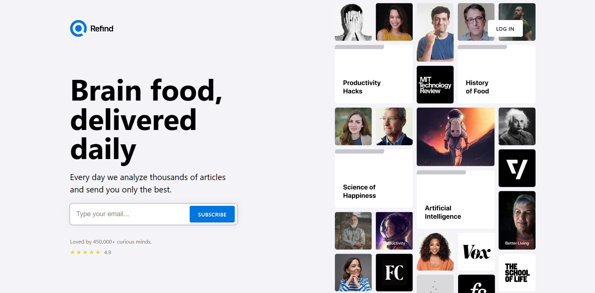Open the Science of Happiness card
The image size is (595, 293).
click(374, 179)
